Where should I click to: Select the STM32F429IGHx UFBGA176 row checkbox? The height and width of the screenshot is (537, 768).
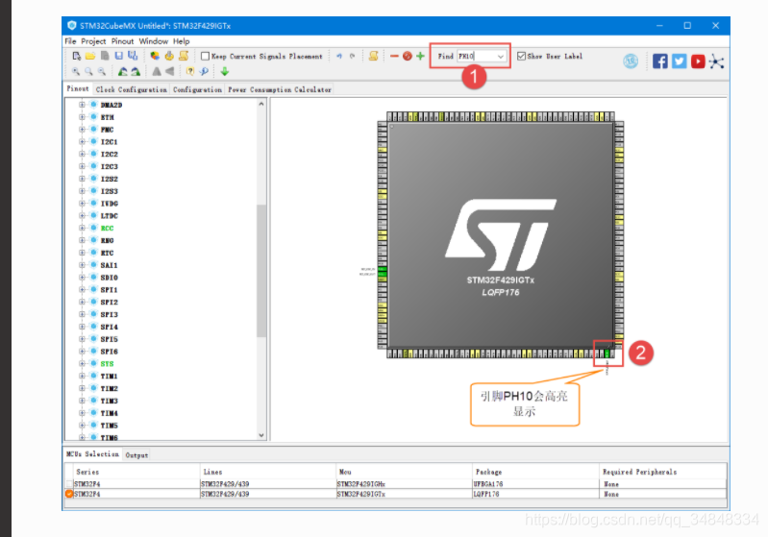69,483
